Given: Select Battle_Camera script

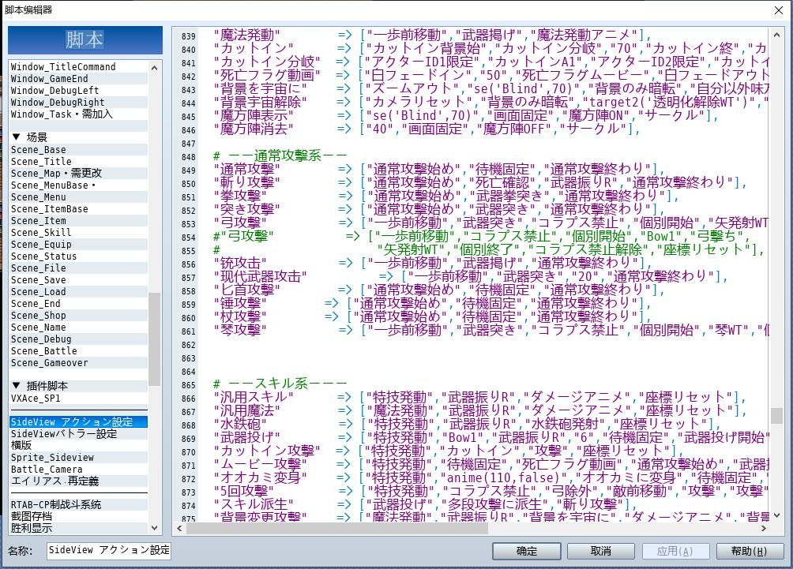Looking at the screenshot, I should point(78,469).
